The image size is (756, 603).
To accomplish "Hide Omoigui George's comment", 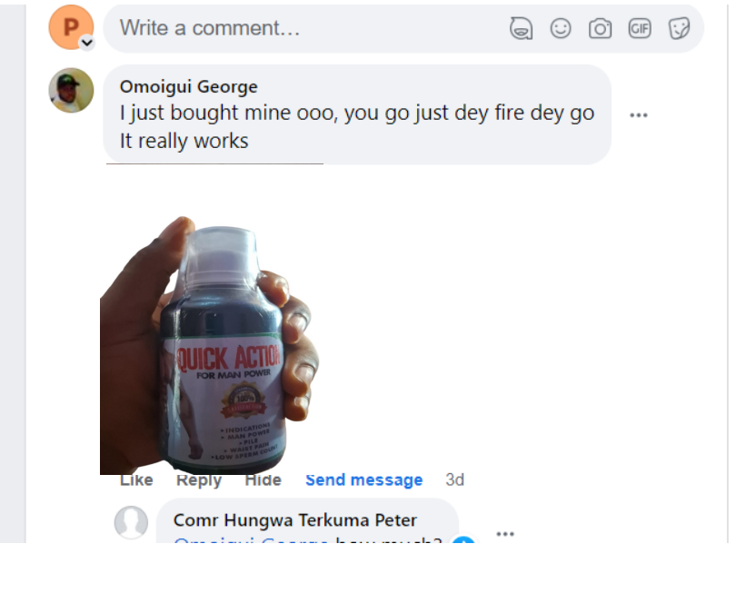I will click(x=263, y=480).
